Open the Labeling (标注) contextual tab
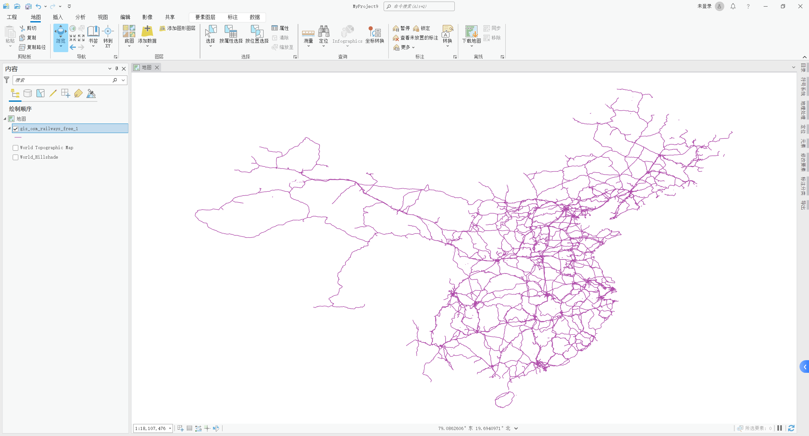Viewport: 809px width, 436px height. 233,17
